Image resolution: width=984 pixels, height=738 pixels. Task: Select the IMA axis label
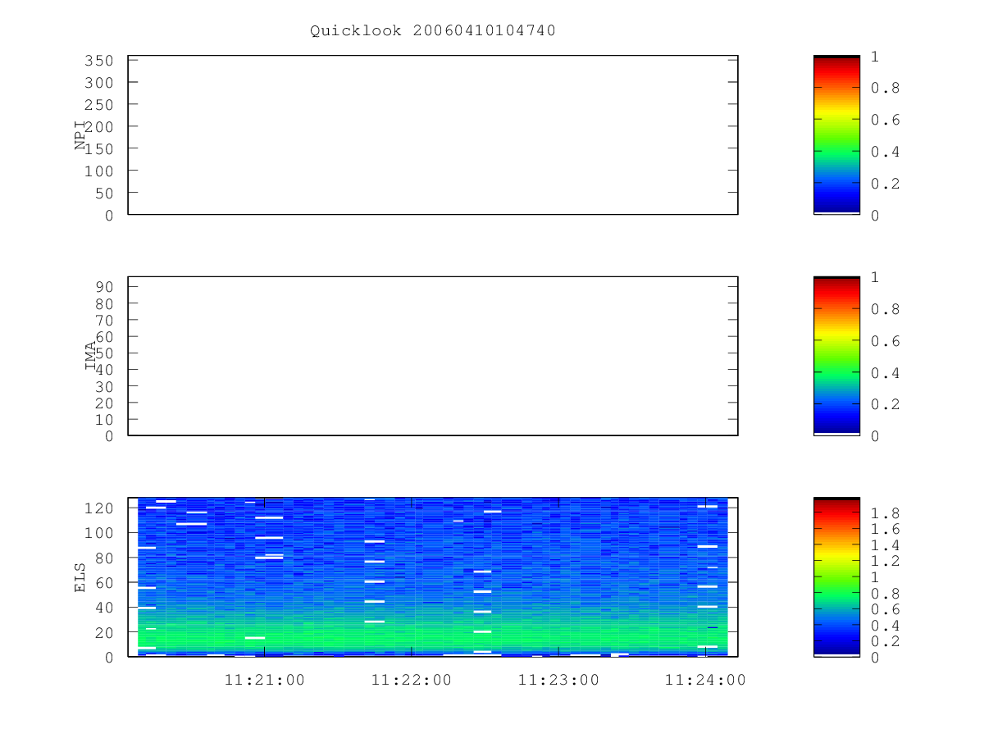(x=89, y=356)
